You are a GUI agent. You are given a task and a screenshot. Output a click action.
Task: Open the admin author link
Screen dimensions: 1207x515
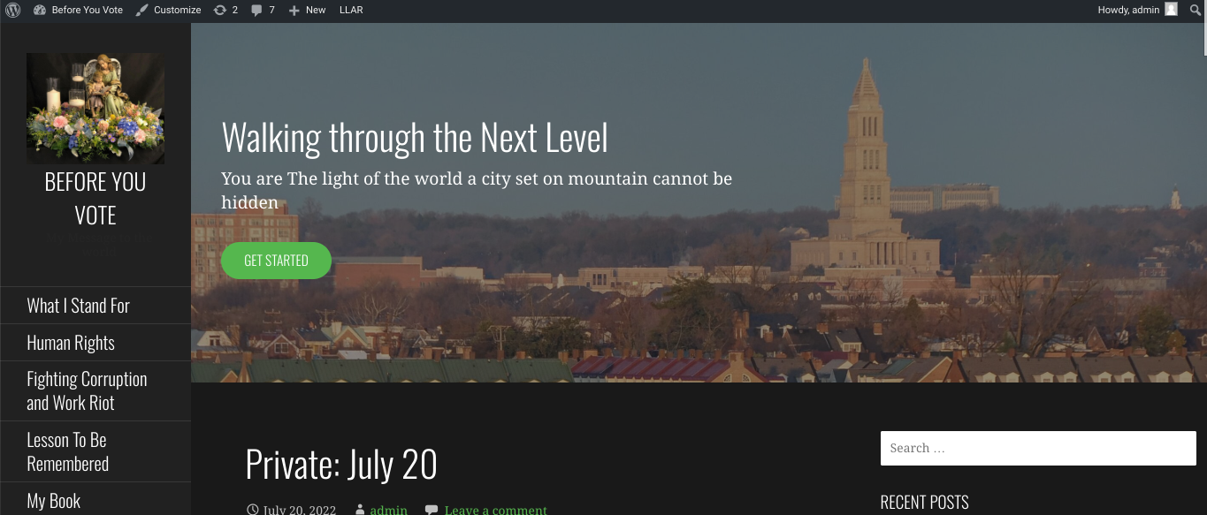pos(389,510)
